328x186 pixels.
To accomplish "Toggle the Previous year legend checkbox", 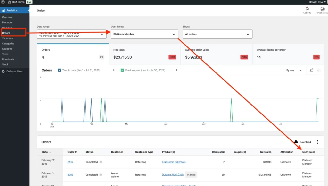I will click(x=122, y=70).
